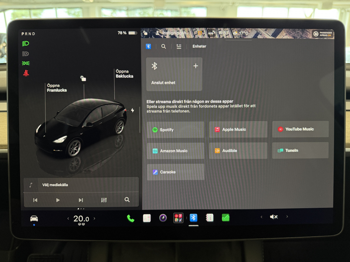Image resolution: width=350 pixels, height=262 pixels.
Task: Tap the PRND gear indicator
Action: pyautogui.click(x=28, y=34)
